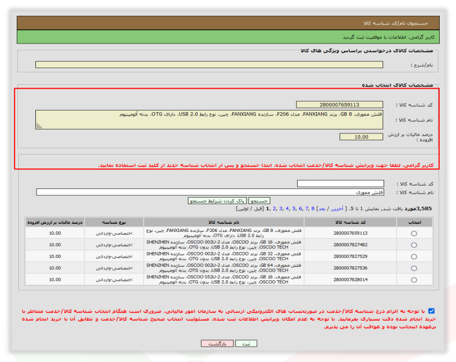This screenshot has height=362, width=456.
Task: Click the "بعد" next page link
Action: [x=322, y=208]
